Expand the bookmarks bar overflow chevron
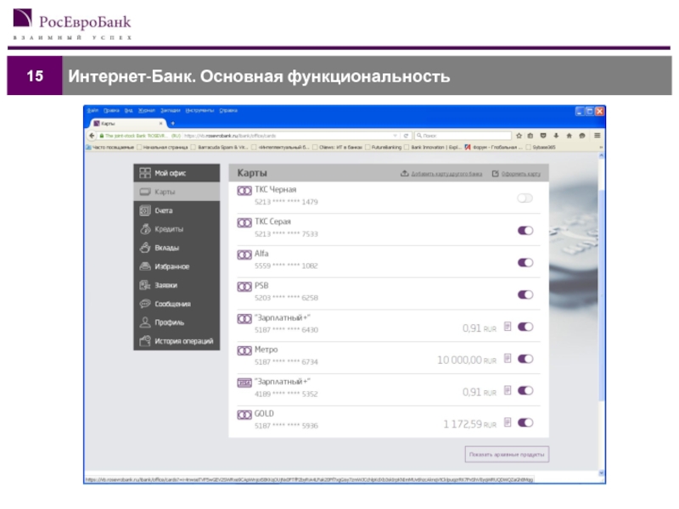 601,147
